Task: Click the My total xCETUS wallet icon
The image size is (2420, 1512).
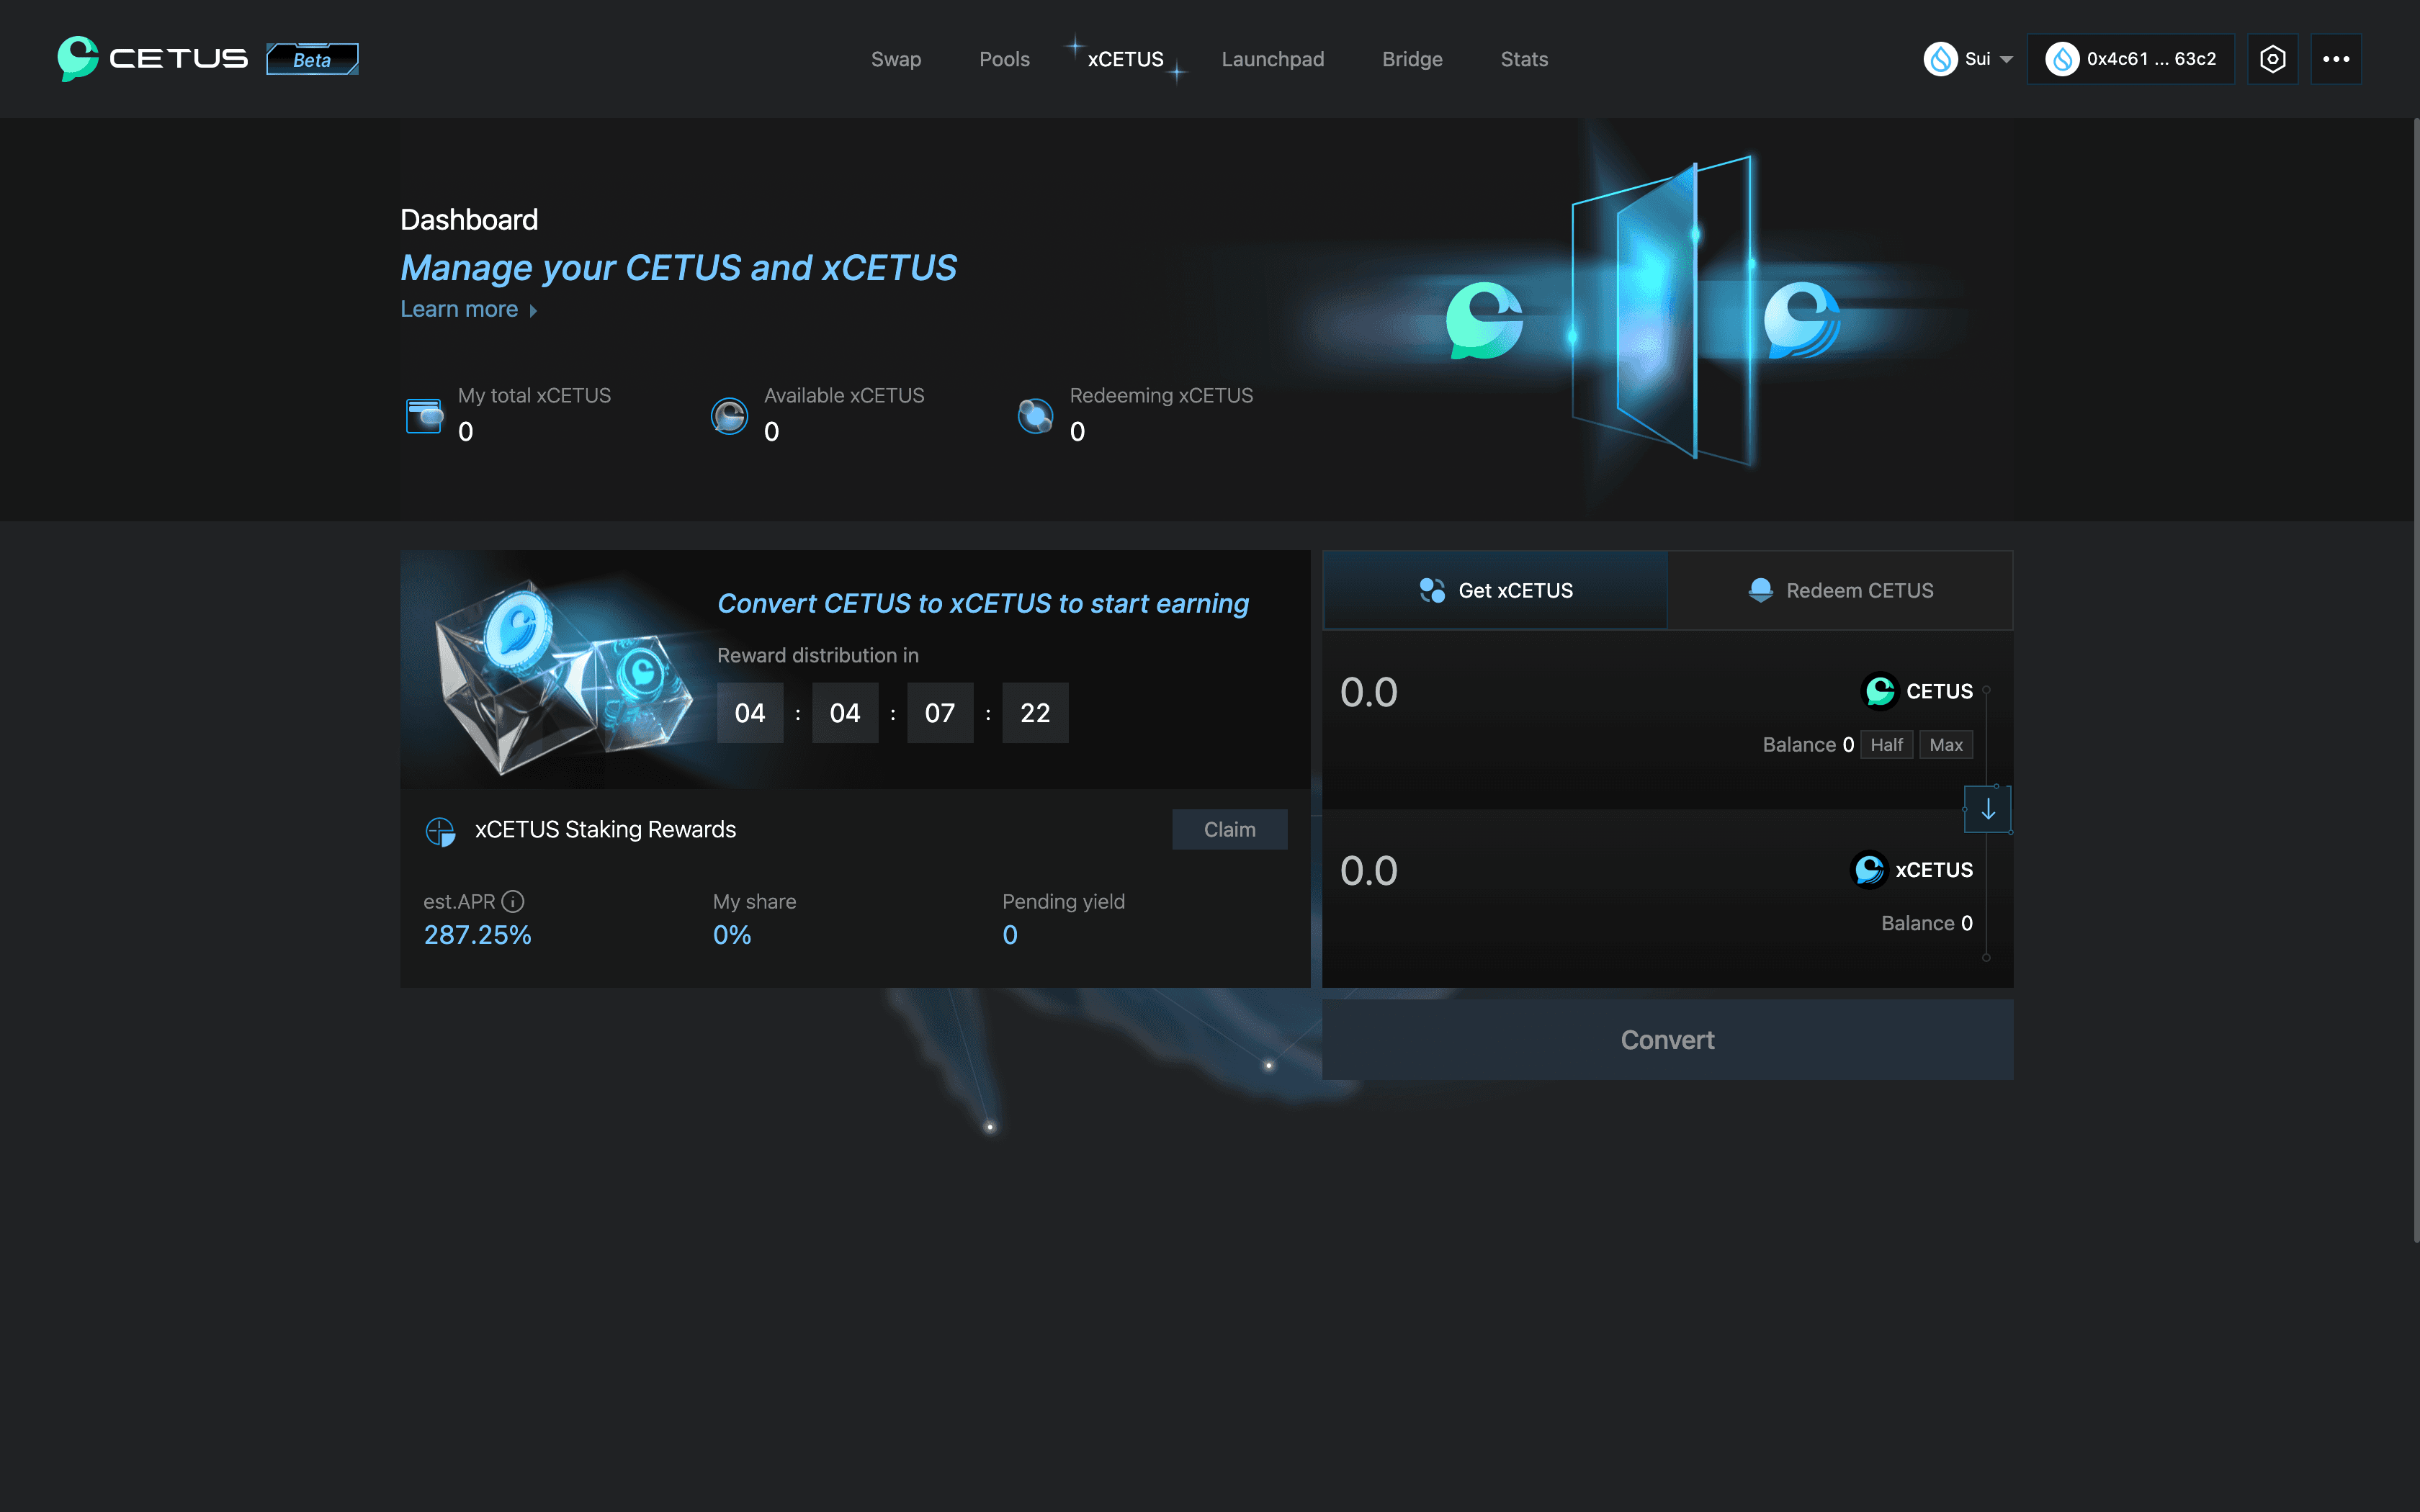Action: tap(424, 415)
